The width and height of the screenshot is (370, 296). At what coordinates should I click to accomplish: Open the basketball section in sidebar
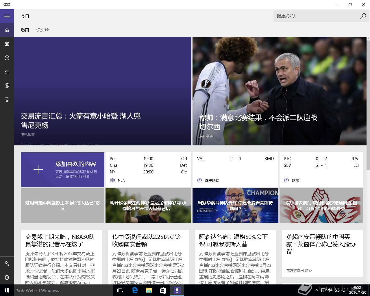click(x=7, y=58)
